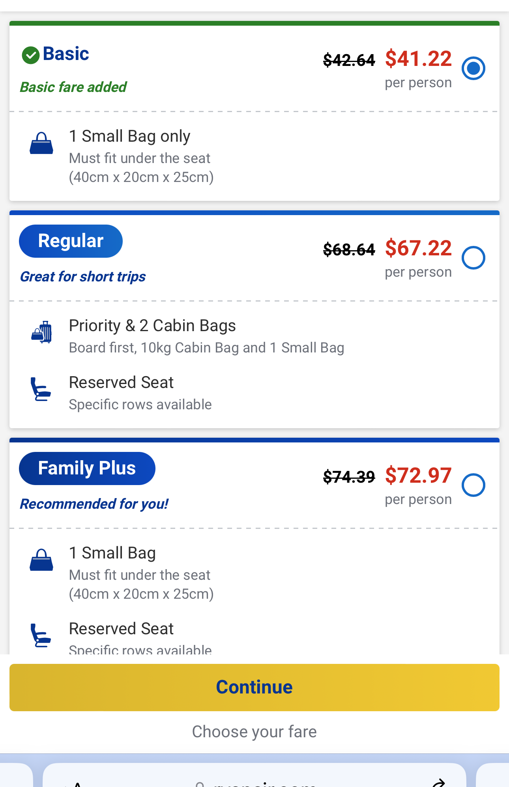Tap the Continue button

tap(254, 687)
